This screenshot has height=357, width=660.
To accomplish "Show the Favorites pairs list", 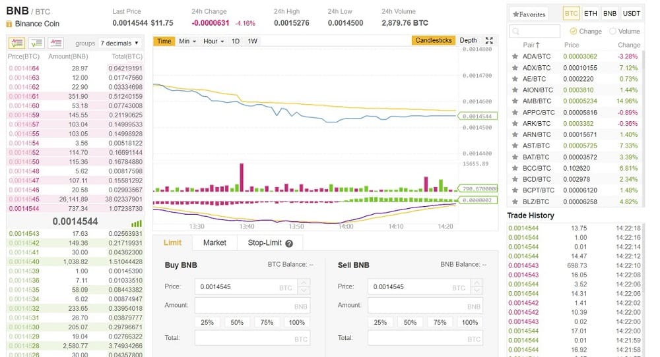I will [529, 14].
